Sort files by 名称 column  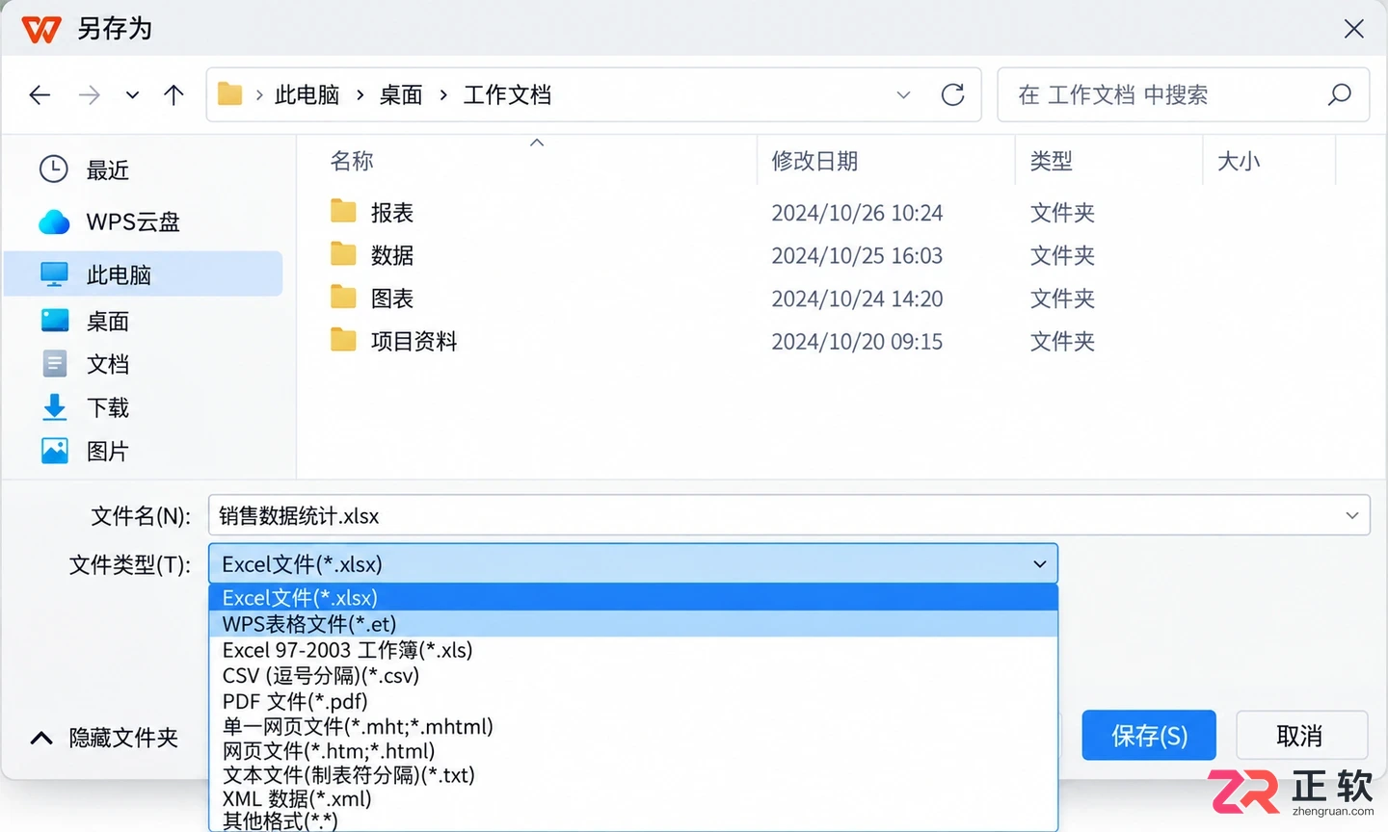point(351,161)
